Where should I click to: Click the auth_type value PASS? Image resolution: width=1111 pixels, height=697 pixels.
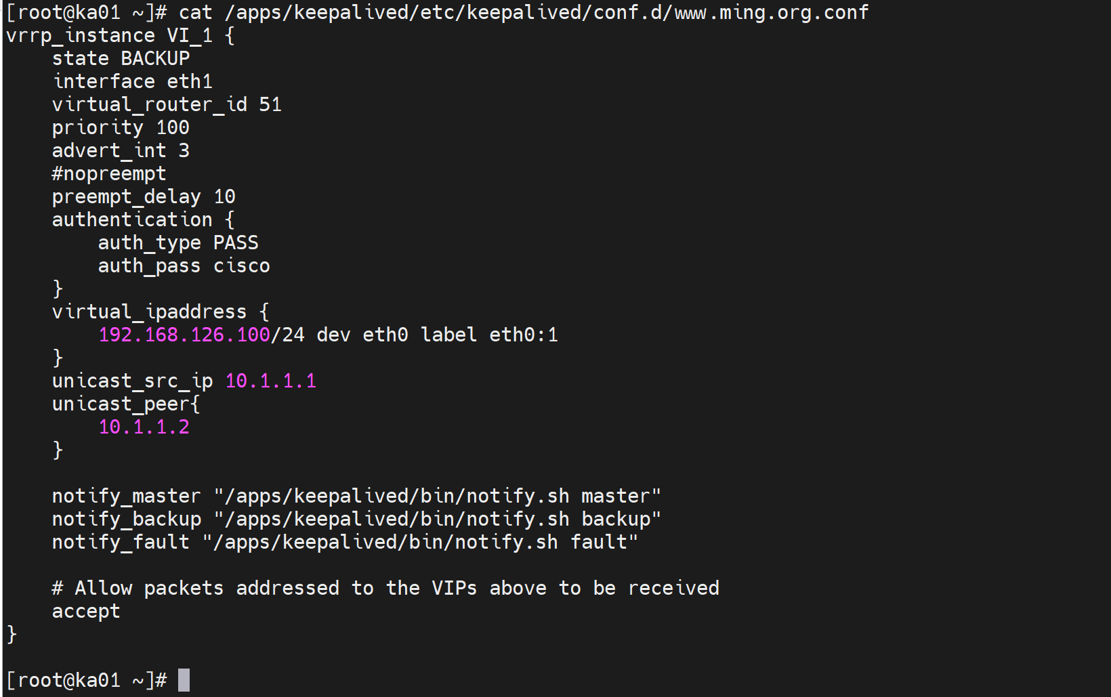pyautogui.click(x=236, y=242)
